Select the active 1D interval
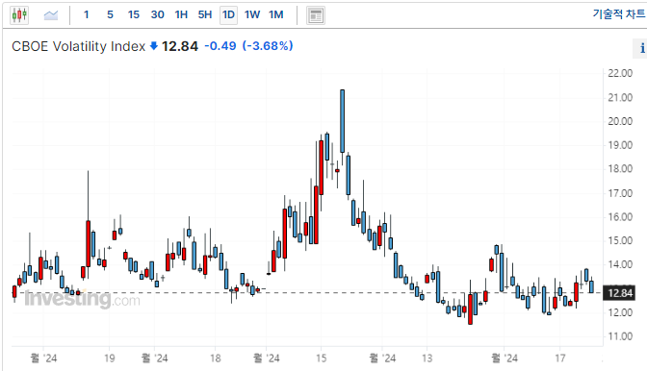This screenshot has height=371, width=647. pyautogui.click(x=228, y=15)
